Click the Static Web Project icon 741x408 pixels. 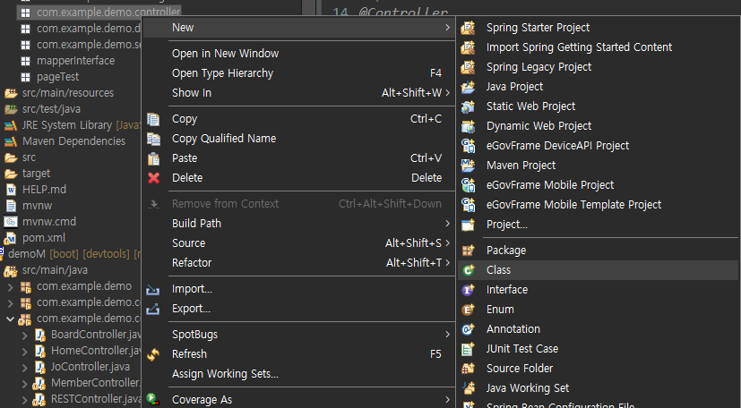468,106
